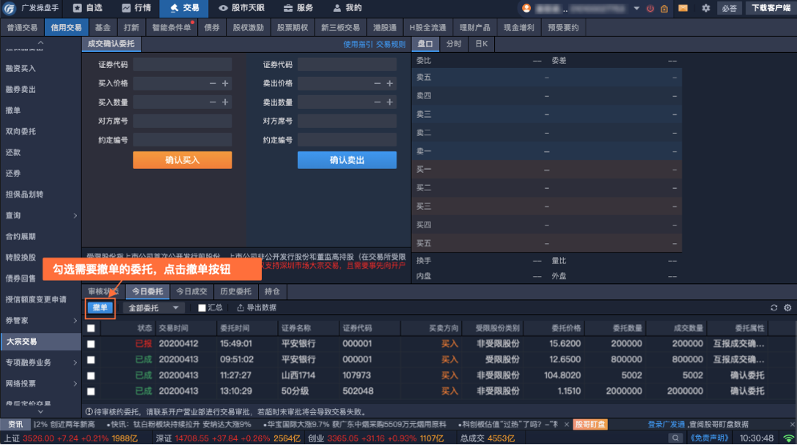Select the 50分级 order checkbox
Screen dimensions: 797x445
click(91, 392)
